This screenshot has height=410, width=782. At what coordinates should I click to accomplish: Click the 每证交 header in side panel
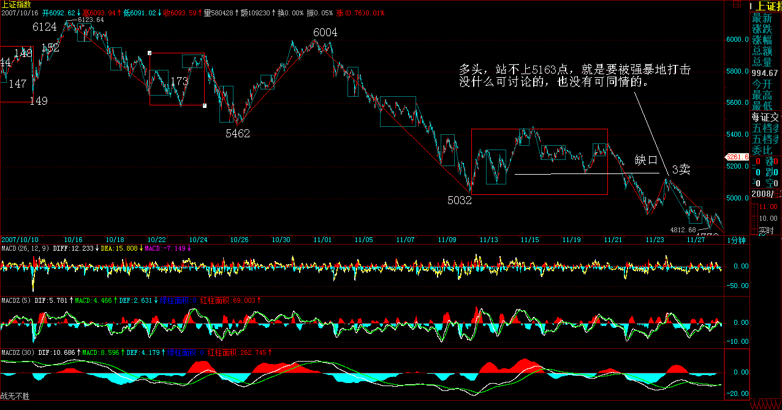point(765,117)
